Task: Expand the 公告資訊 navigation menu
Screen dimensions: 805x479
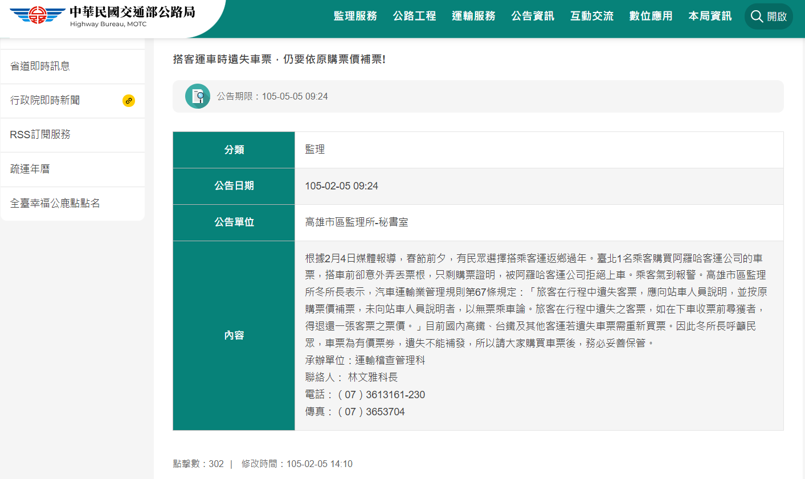Action: pos(533,16)
